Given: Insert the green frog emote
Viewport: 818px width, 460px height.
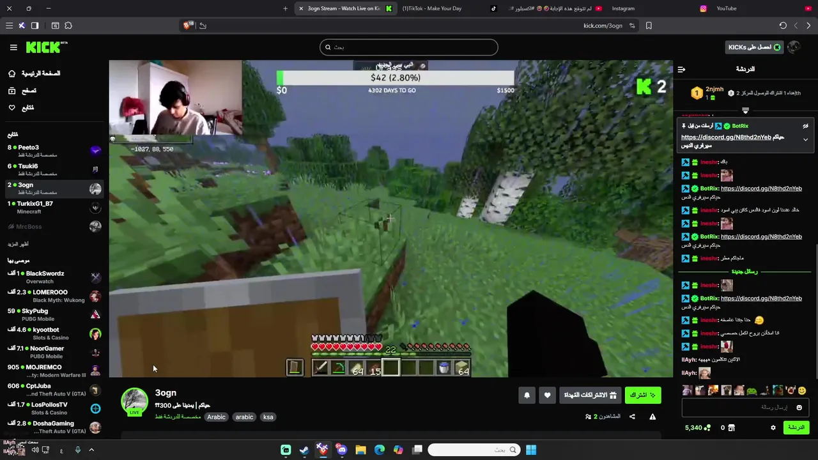Looking at the screenshot, I should tap(752, 390).
